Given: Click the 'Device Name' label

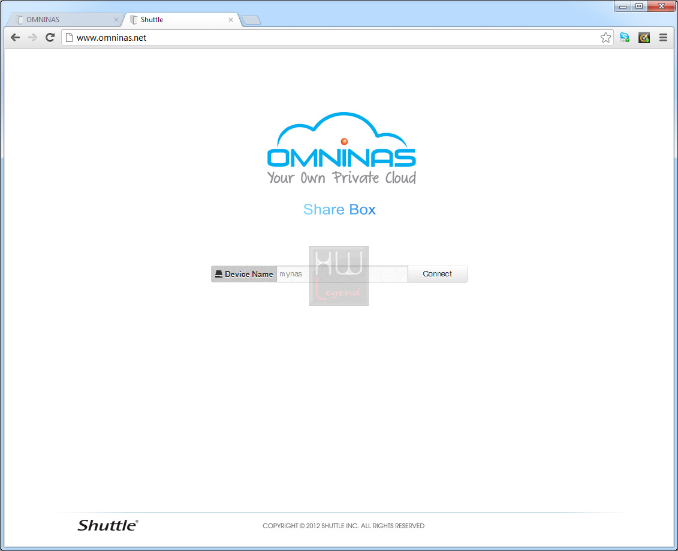Looking at the screenshot, I should pos(249,274).
